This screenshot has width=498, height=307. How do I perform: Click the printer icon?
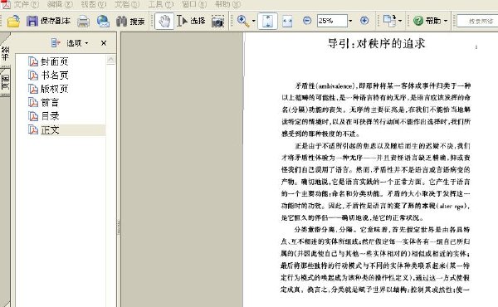pyautogui.click(x=83, y=22)
